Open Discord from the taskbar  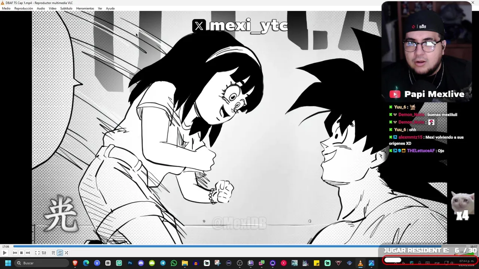click(x=141, y=263)
